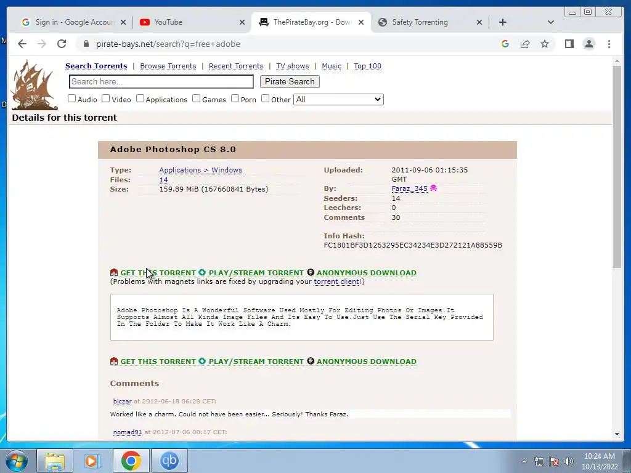Click the page scroll-down arrow
The height and width of the screenshot is (473, 631).
coord(617,434)
